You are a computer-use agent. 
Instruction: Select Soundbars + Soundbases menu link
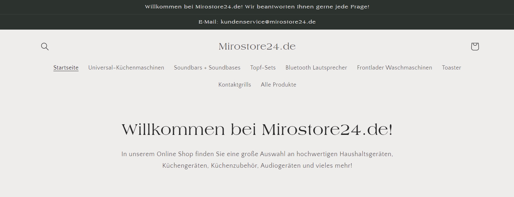pyautogui.click(x=207, y=68)
